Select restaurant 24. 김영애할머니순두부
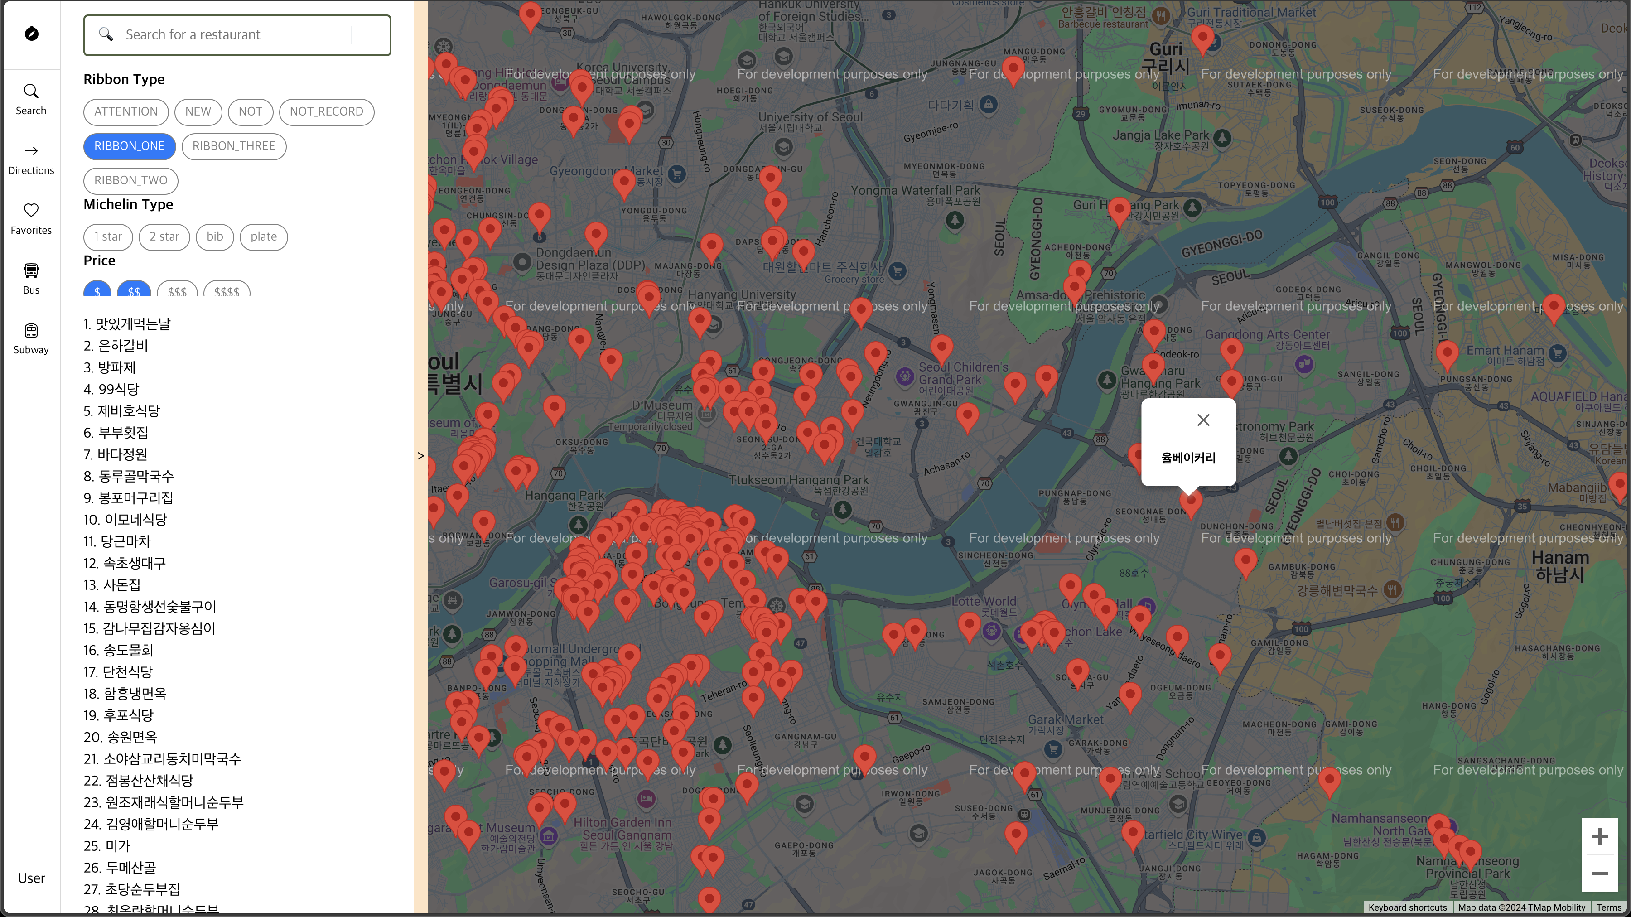This screenshot has width=1631, height=917. click(151, 824)
